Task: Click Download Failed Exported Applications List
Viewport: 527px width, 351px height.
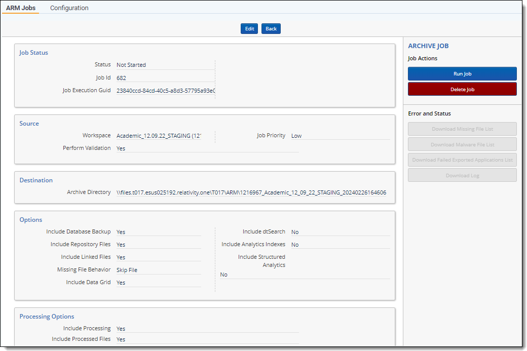Action: 462,160
